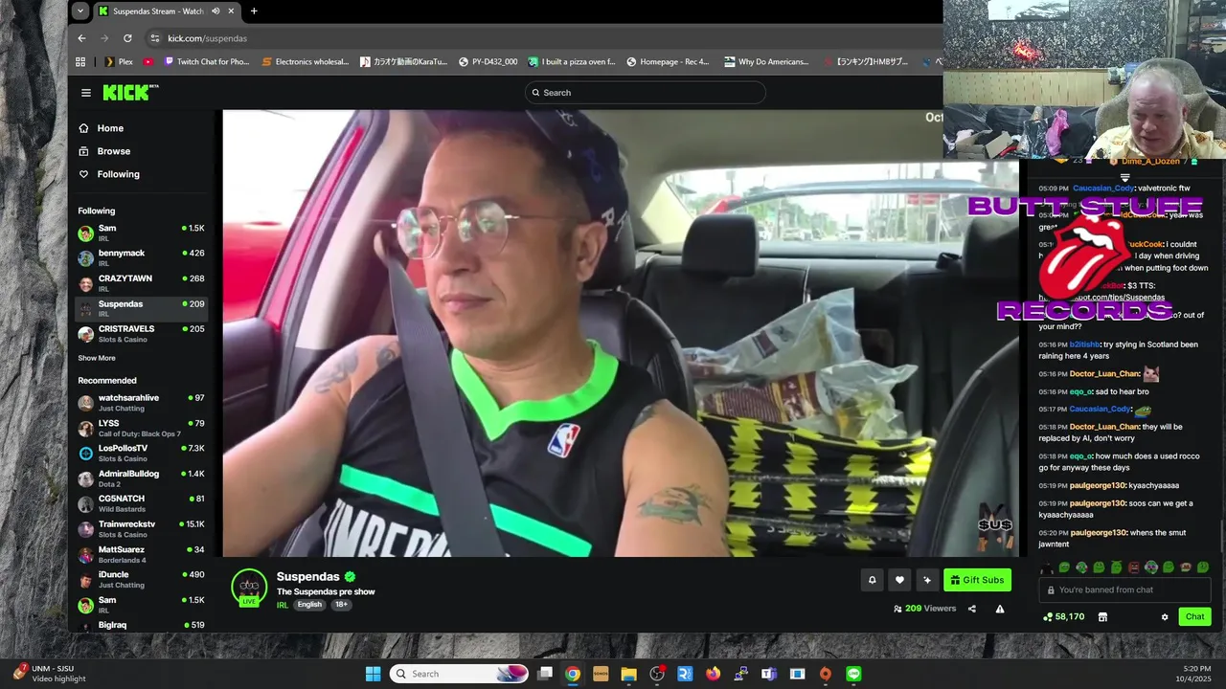Report stream using warning triangle icon

click(1000, 609)
